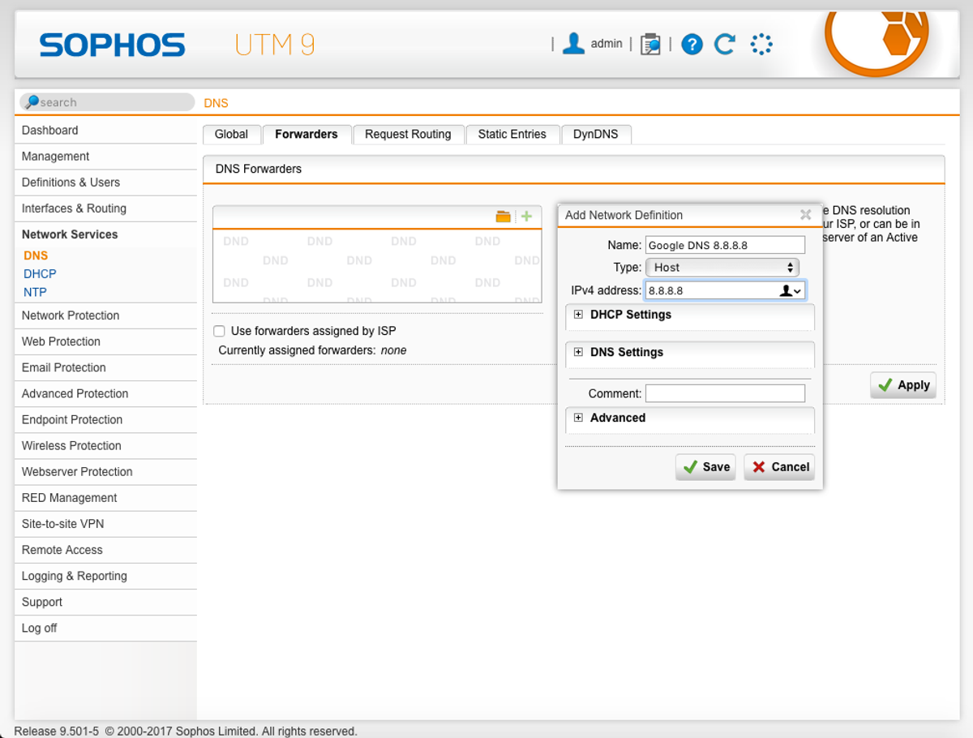Collapse the Network Services menu
Screen dimensions: 973x738
[105, 234]
